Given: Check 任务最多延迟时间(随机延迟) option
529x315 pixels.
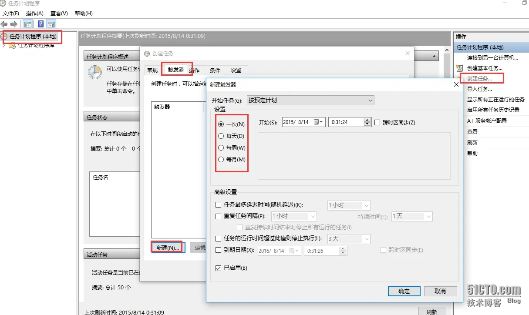Looking at the screenshot, I should 219,205.
